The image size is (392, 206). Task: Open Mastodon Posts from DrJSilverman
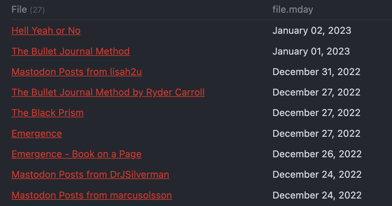pyautogui.click(x=90, y=174)
